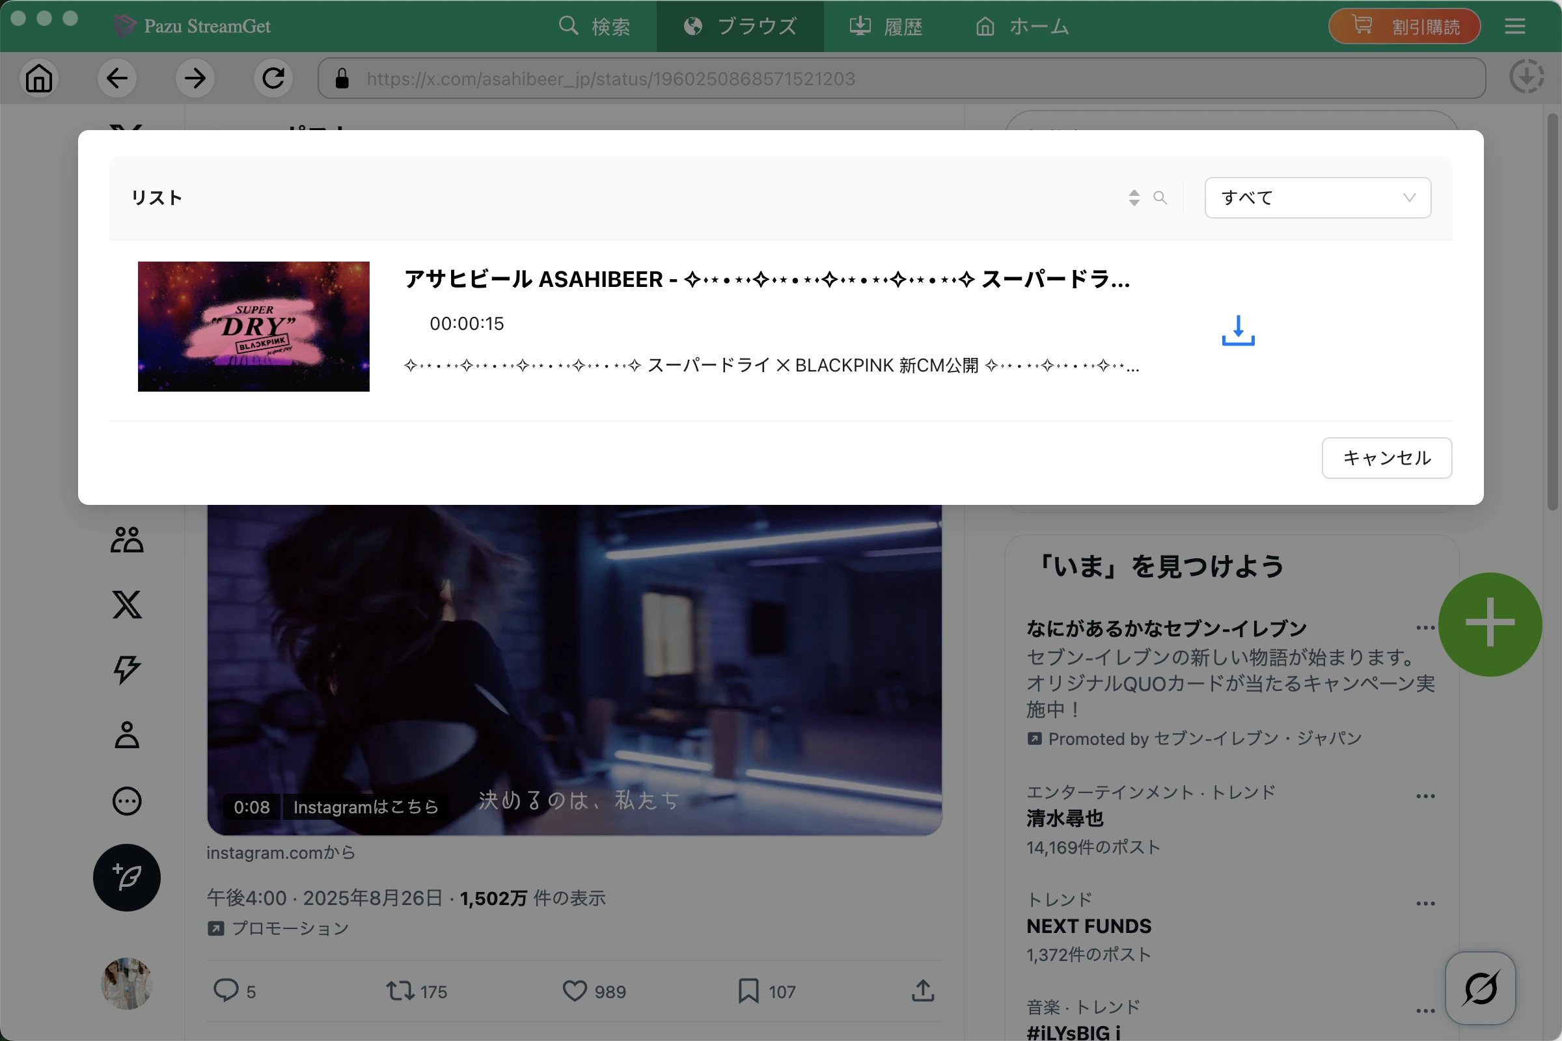Click the instagram.comから source link

point(281,852)
